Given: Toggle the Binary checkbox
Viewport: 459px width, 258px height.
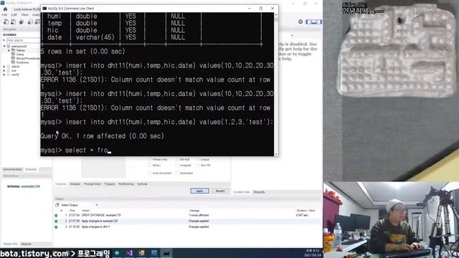Looking at the screenshot, I should coord(150,166).
